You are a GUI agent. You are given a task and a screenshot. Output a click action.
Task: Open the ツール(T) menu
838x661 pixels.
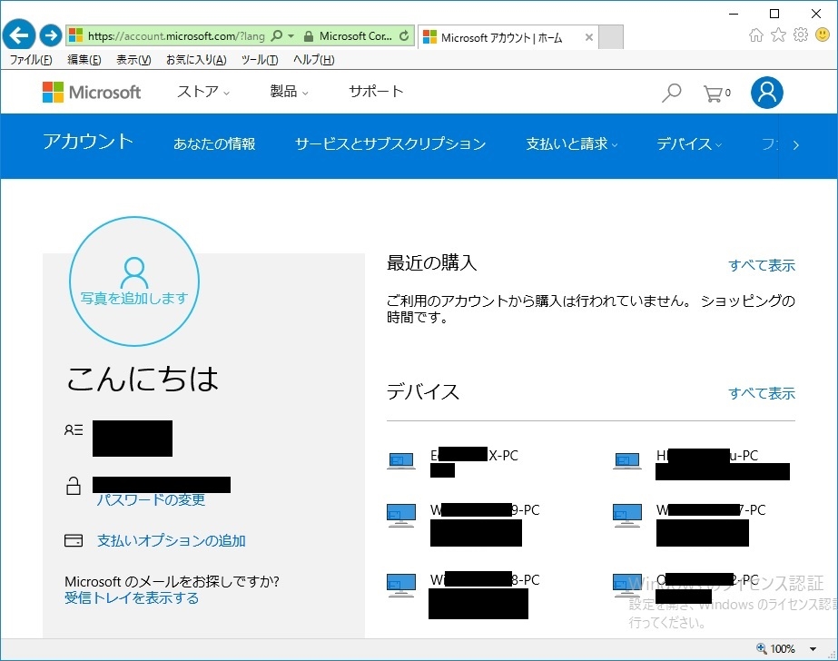[x=260, y=60]
